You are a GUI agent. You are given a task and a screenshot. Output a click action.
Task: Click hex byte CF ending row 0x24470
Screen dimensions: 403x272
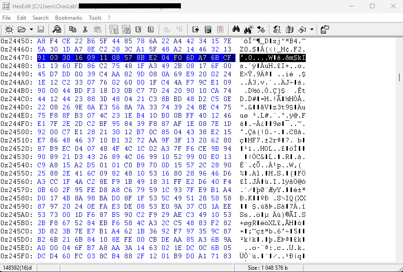[227, 57]
